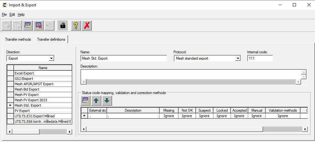Click left arrow of name list scrollbar

click(9, 132)
